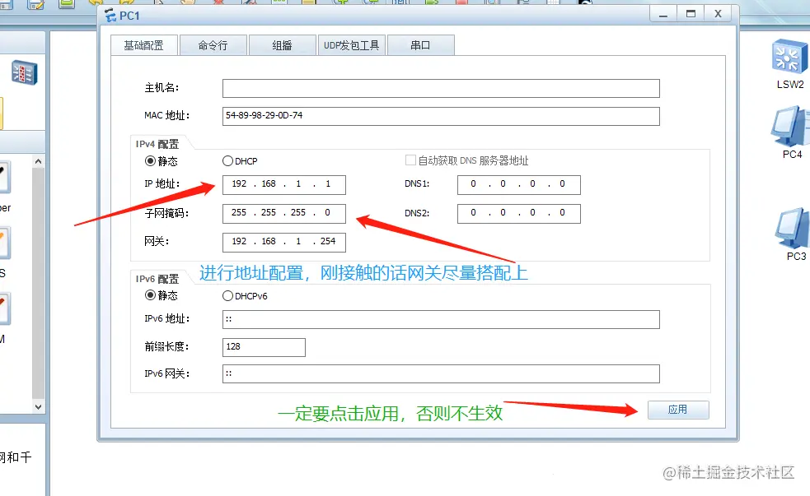The height and width of the screenshot is (496, 810).
Task: Switch to the 命令行 tab
Action: (x=213, y=45)
